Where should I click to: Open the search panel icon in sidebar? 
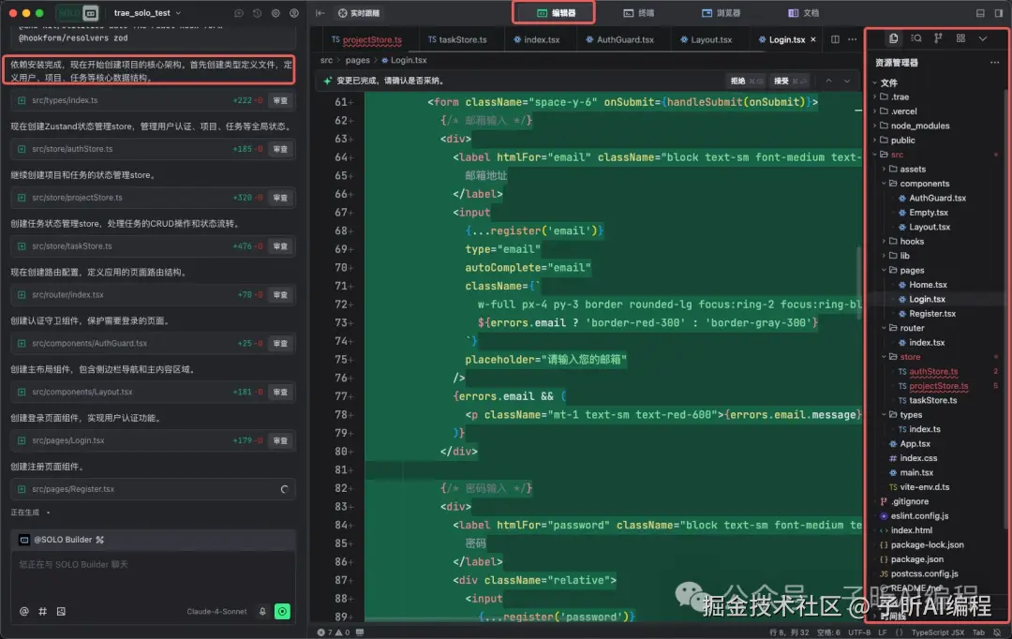coord(915,38)
